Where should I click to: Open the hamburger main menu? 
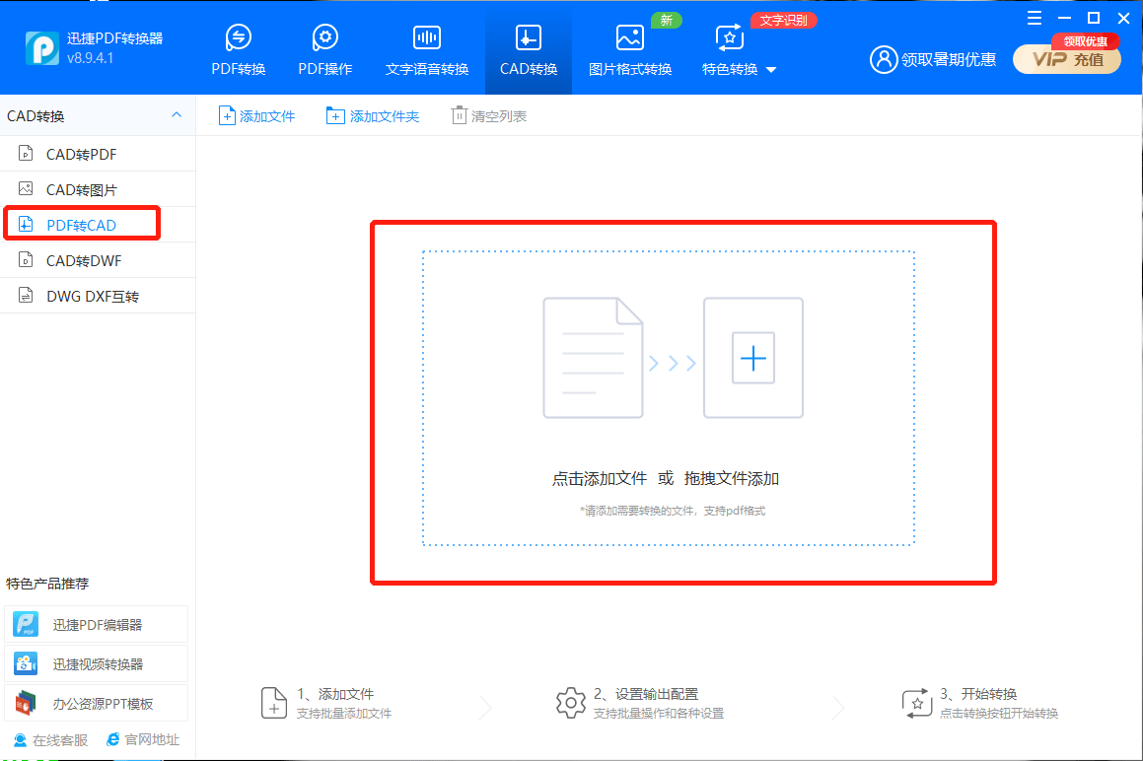coord(1035,18)
